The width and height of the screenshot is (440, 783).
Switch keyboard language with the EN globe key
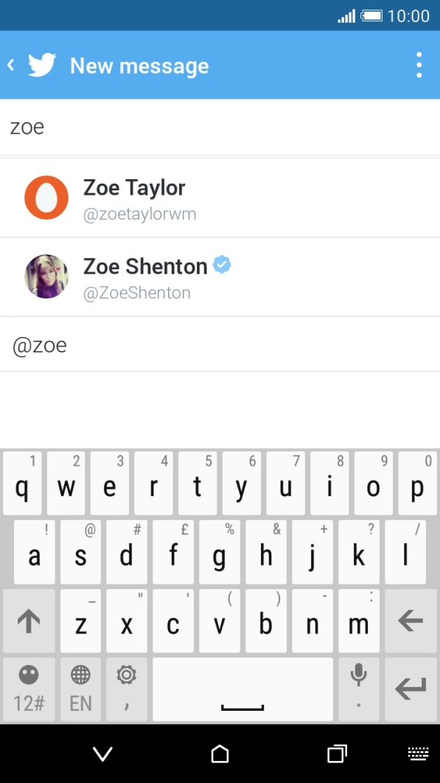coord(80,687)
